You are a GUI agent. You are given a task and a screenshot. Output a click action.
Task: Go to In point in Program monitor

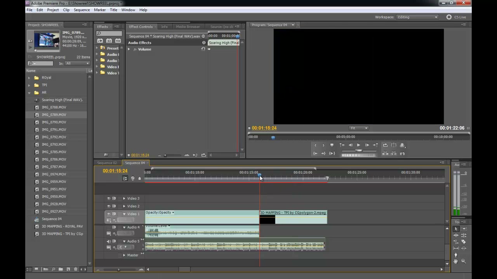[315, 153]
